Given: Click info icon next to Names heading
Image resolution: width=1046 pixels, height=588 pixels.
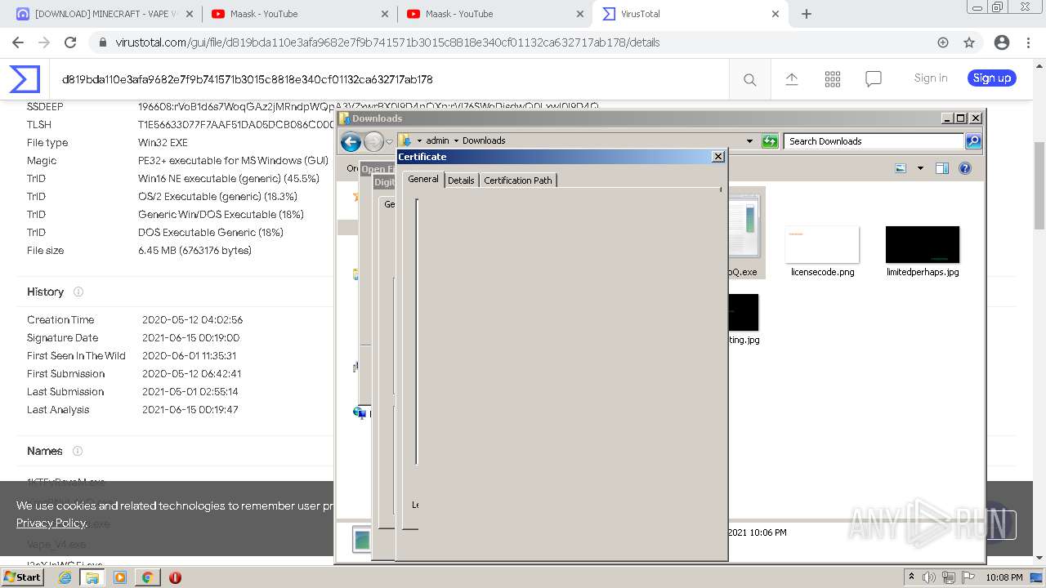Looking at the screenshot, I should [78, 451].
